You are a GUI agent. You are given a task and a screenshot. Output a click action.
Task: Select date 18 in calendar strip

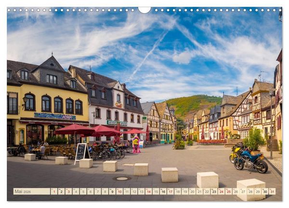pos(178,192)
